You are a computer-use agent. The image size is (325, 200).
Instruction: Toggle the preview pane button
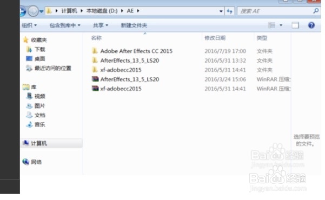(x=295, y=25)
